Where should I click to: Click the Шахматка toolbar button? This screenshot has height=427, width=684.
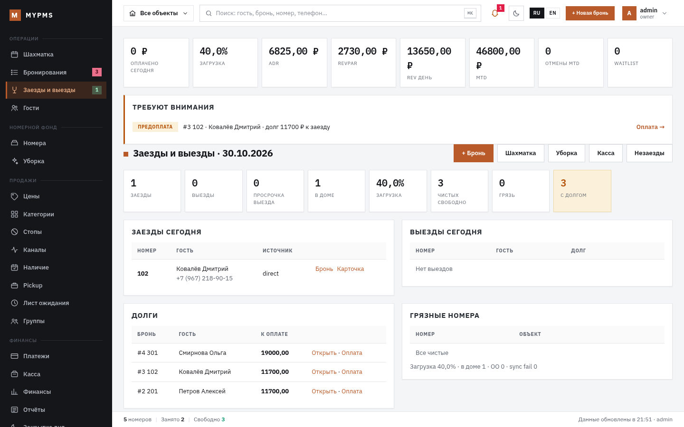(521, 153)
